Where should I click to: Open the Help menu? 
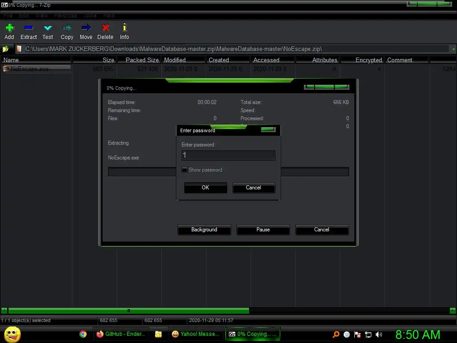pyautogui.click(x=109, y=16)
